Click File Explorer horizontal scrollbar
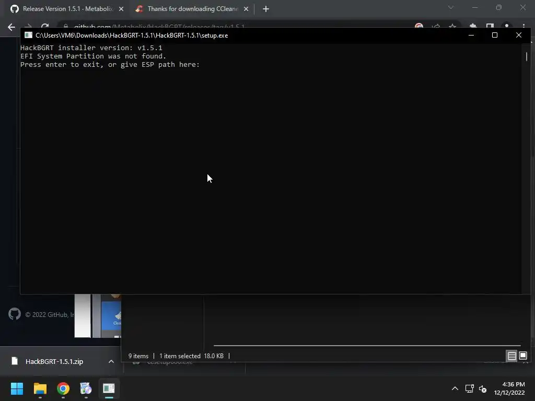This screenshot has height=401, width=535. click(x=367, y=346)
